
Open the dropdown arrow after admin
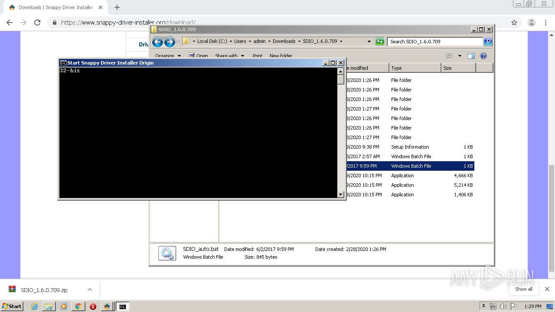[269, 42]
